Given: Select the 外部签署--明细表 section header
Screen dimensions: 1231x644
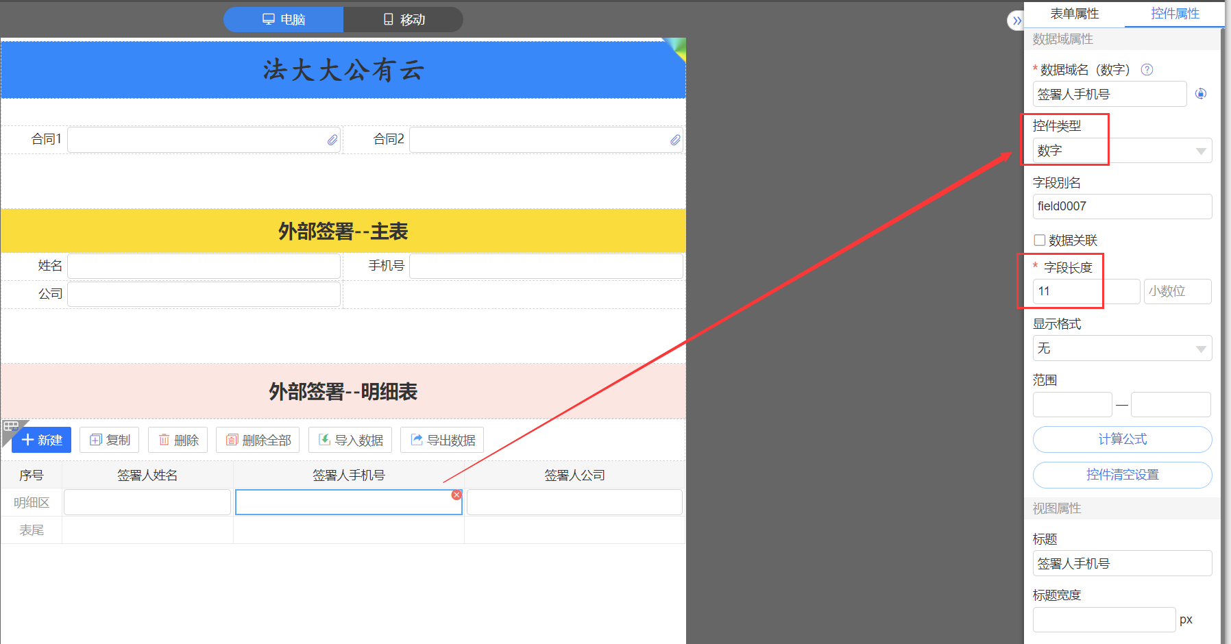Looking at the screenshot, I should [343, 391].
